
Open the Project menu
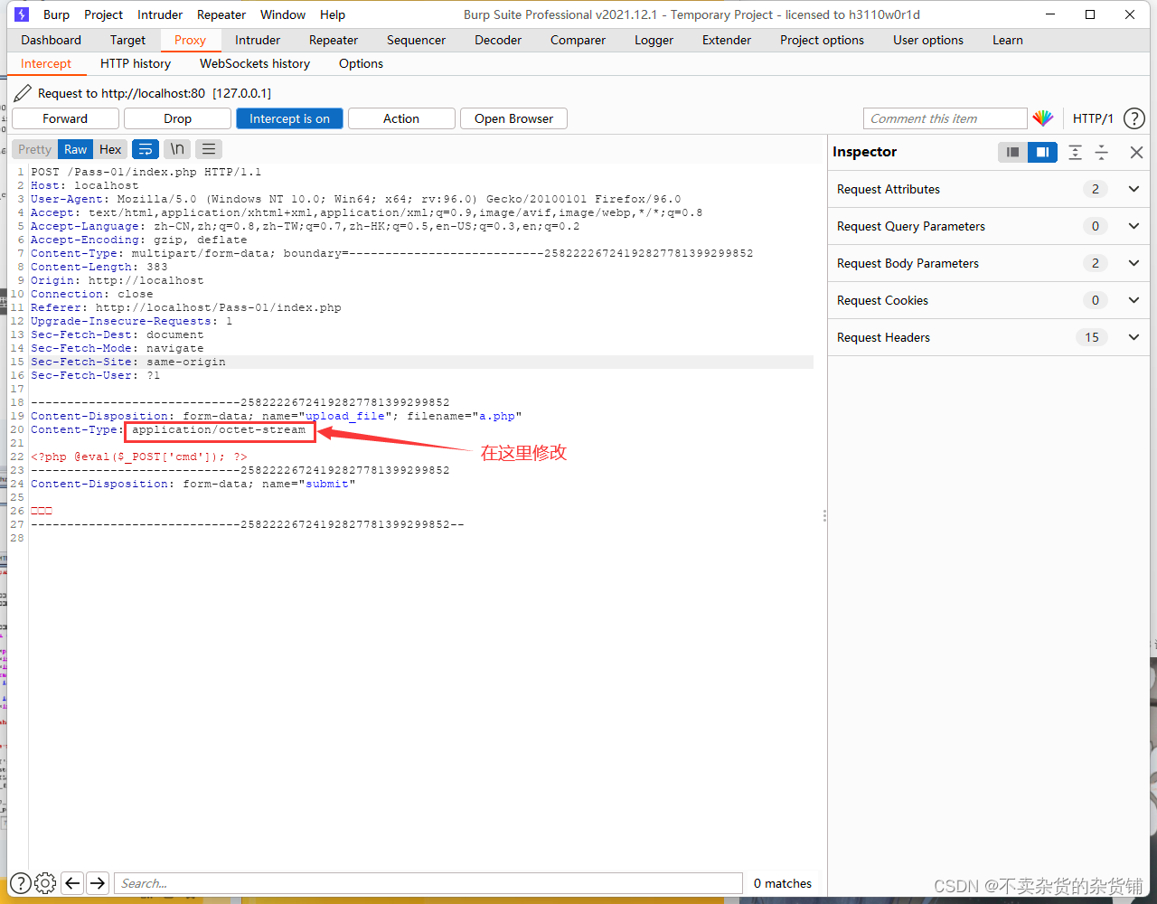(x=103, y=14)
